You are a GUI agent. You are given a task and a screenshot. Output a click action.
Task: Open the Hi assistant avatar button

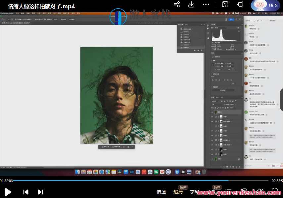click(265, 5)
